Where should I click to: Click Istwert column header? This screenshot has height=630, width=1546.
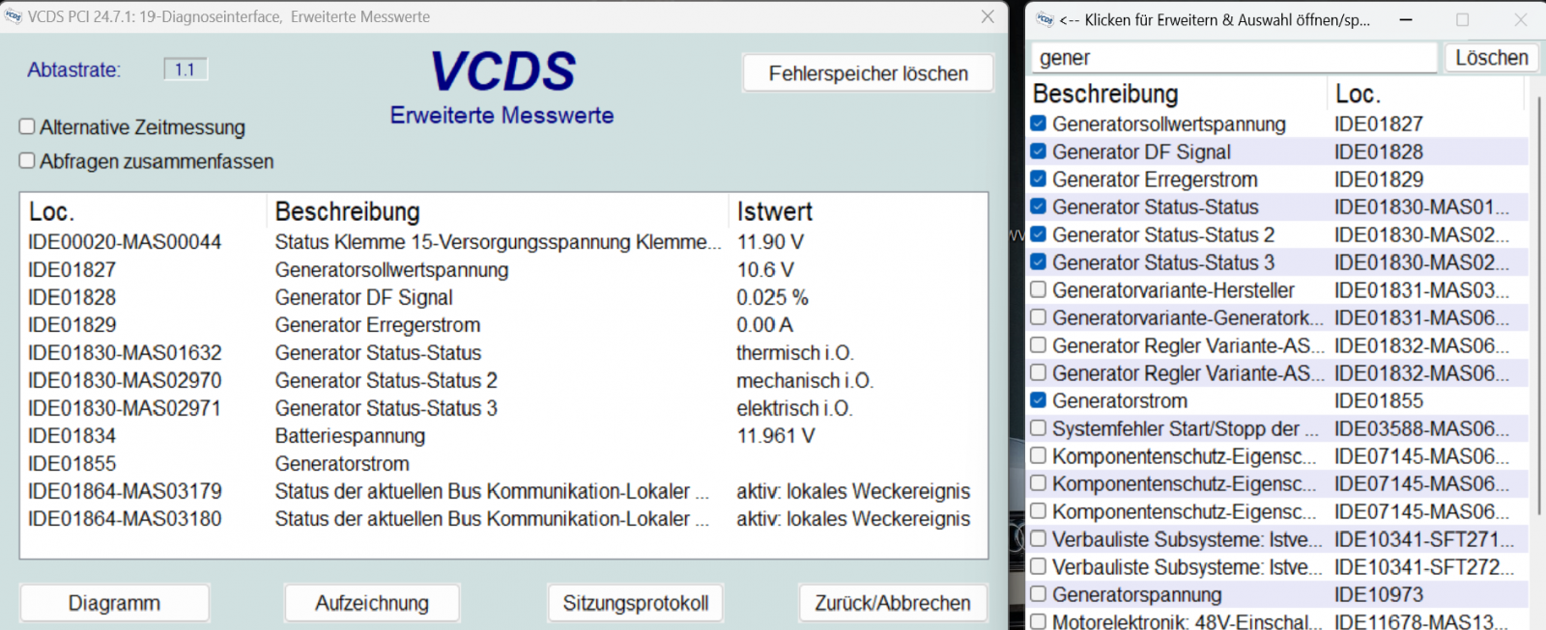point(775,211)
